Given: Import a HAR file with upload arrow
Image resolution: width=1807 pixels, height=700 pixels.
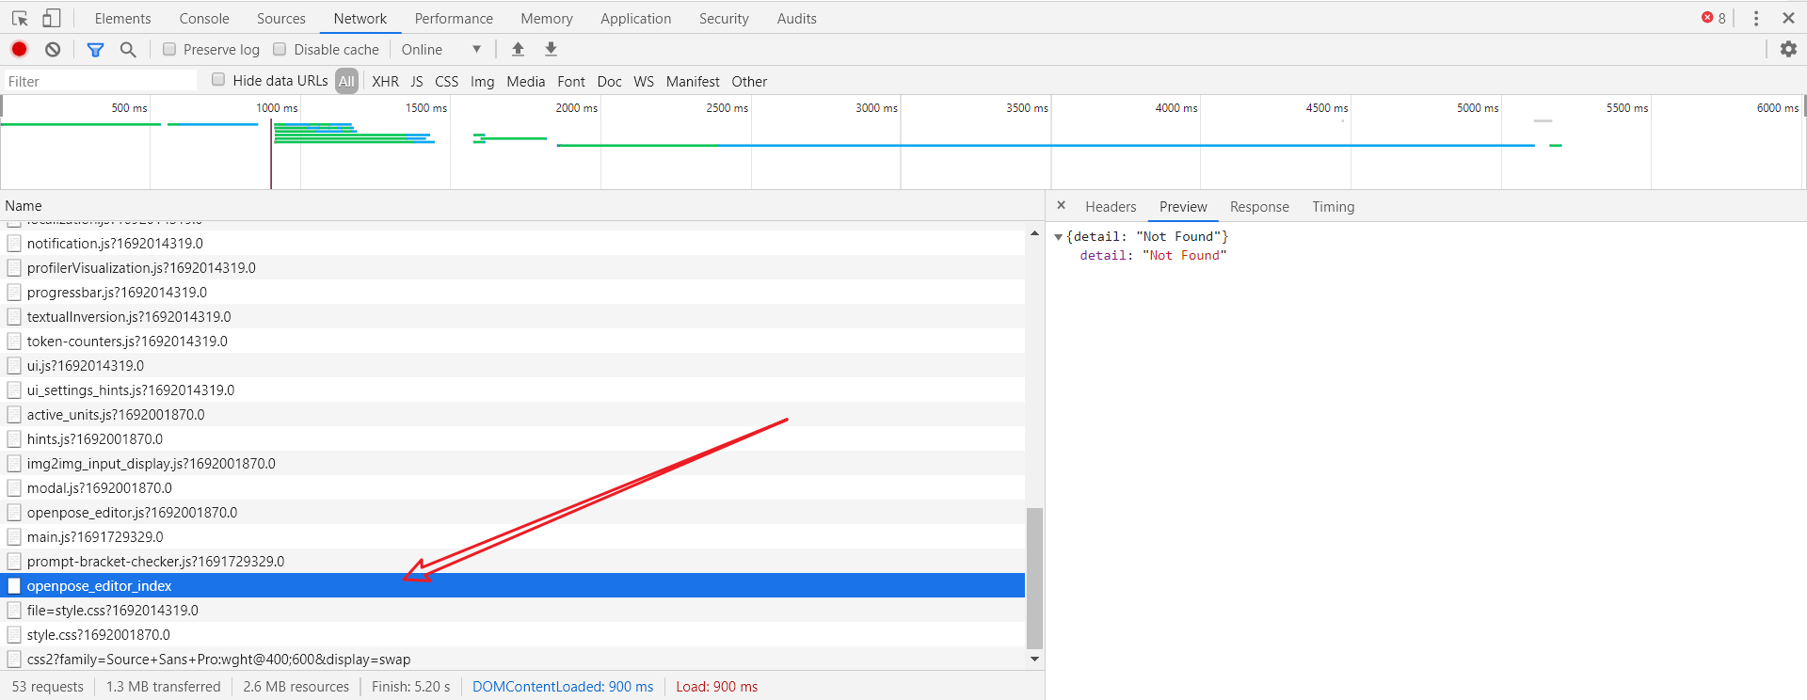Looking at the screenshot, I should (518, 49).
